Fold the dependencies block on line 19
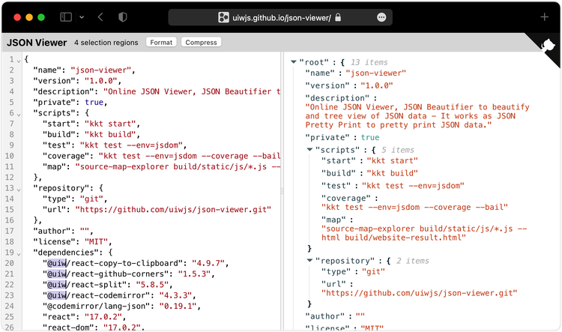The height and width of the screenshot is (332, 562). point(19,254)
